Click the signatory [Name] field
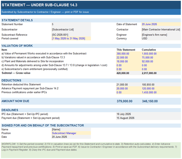Screen dimensions: 182x159 tap(71, 129)
